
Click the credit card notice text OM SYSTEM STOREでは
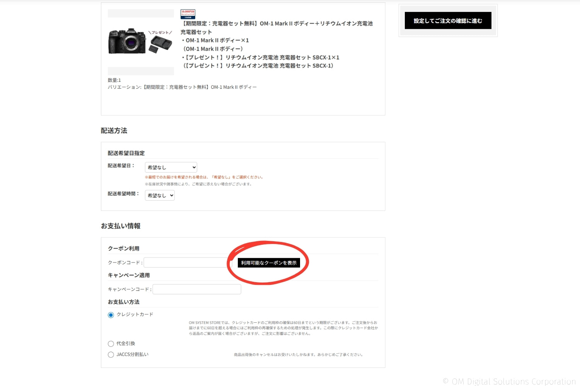(x=283, y=328)
